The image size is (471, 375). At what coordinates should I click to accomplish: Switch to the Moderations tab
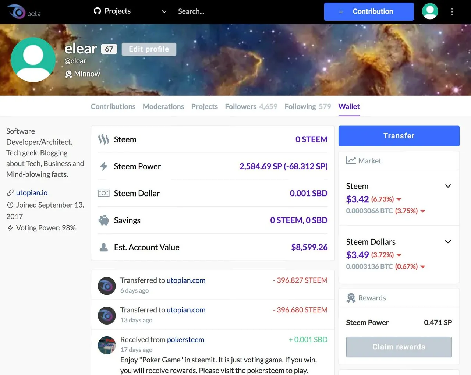[163, 106]
